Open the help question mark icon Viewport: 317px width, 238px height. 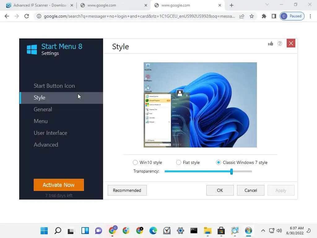pos(280,43)
